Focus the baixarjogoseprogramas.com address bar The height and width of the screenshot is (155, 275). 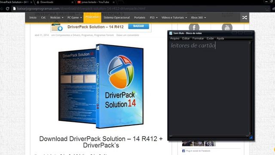[141, 9]
